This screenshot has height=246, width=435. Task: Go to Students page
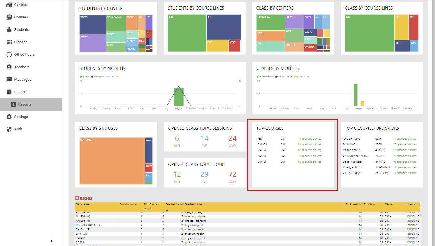31,30
